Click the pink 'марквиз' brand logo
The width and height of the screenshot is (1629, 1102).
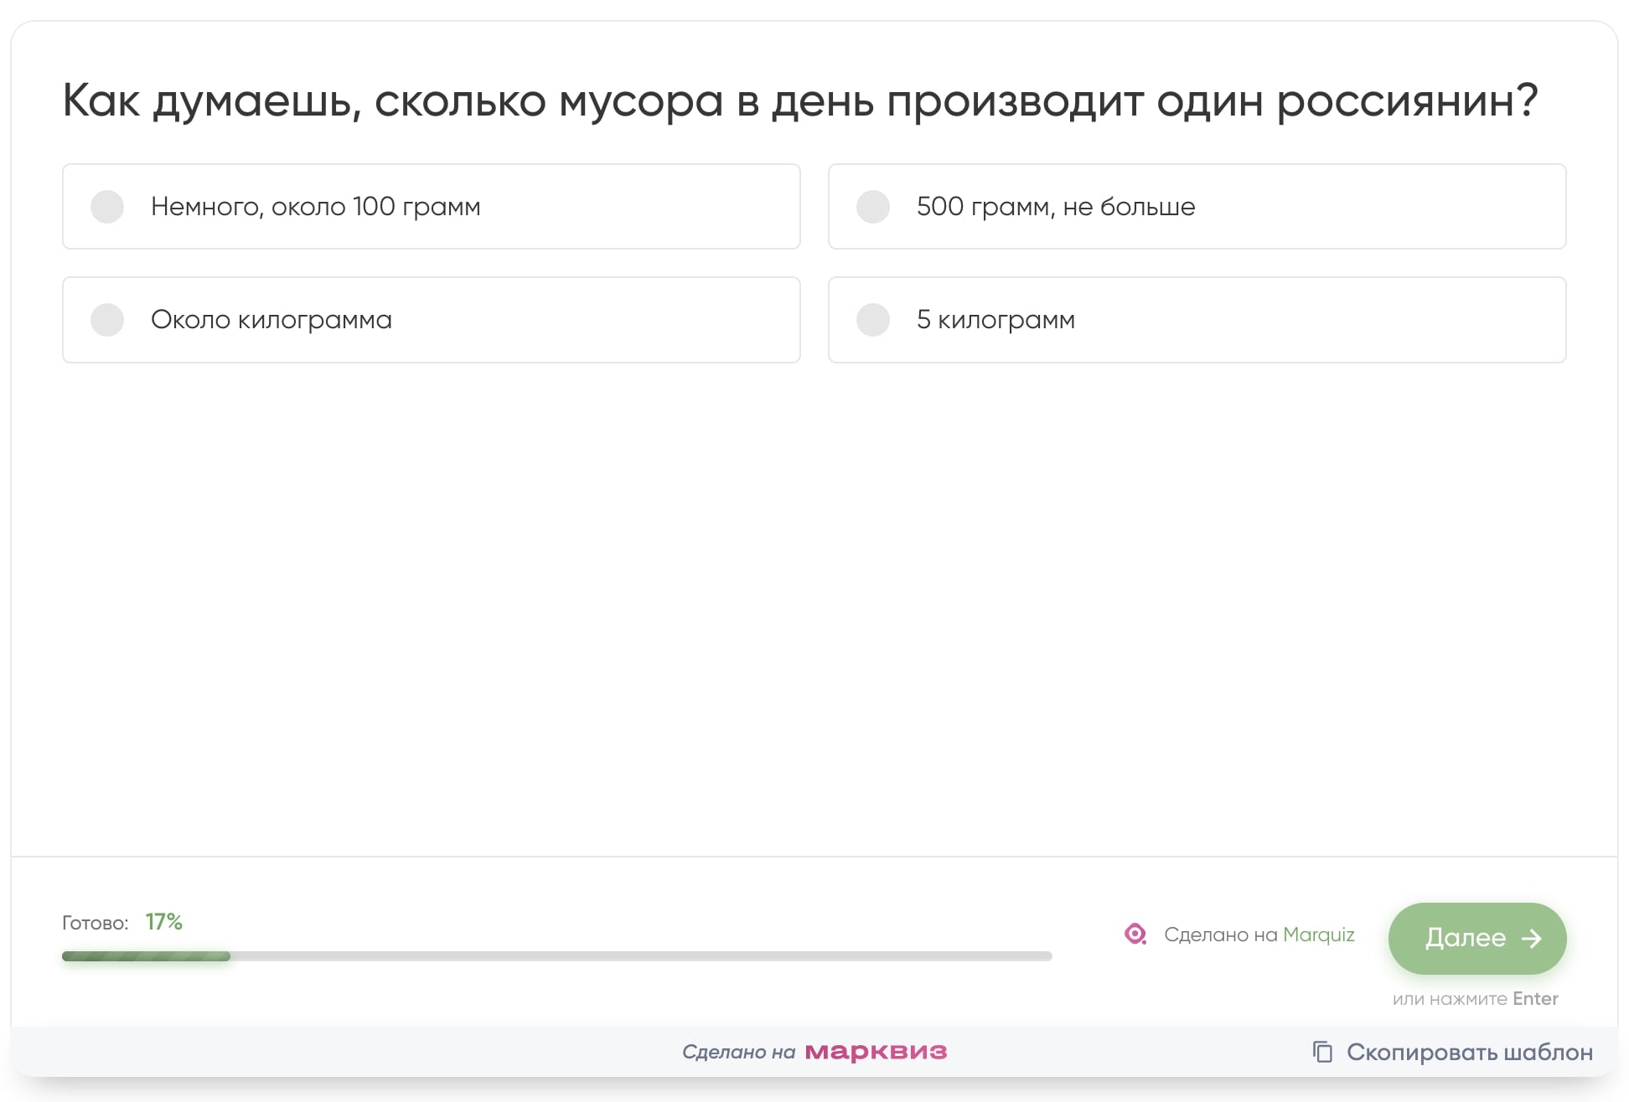point(876,1052)
